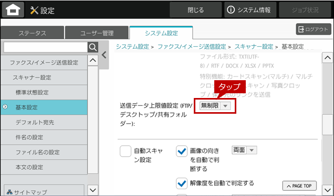Screen dimensions: 334x196
Task: Open 本文の設定 in the sidebar
Action: click(44, 167)
